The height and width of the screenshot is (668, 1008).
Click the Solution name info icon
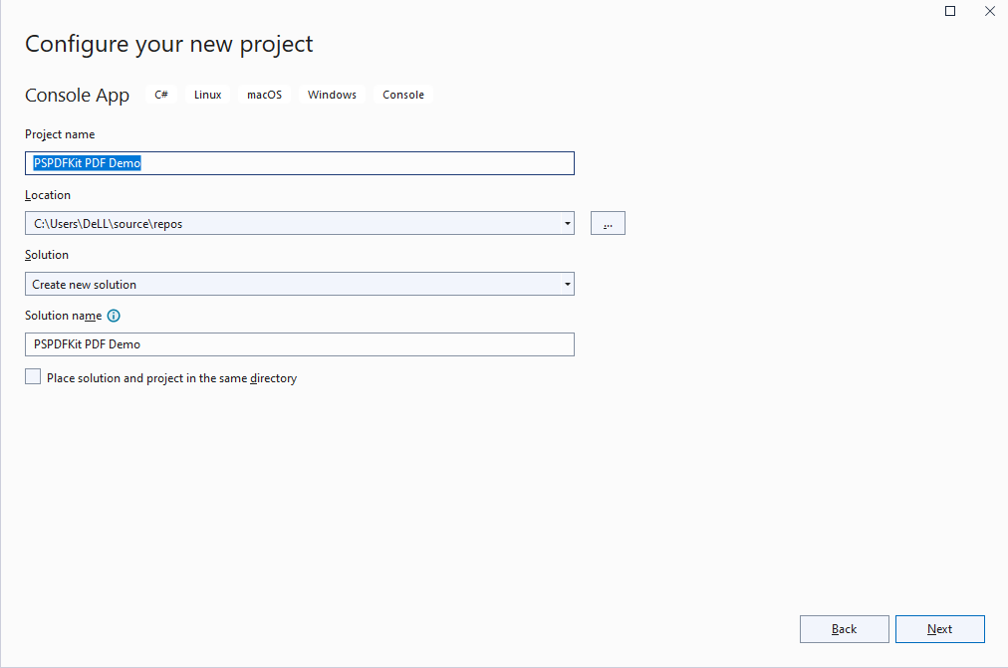click(114, 316)
